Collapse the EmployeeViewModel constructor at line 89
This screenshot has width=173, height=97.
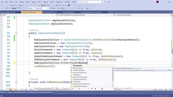point(16,33)
